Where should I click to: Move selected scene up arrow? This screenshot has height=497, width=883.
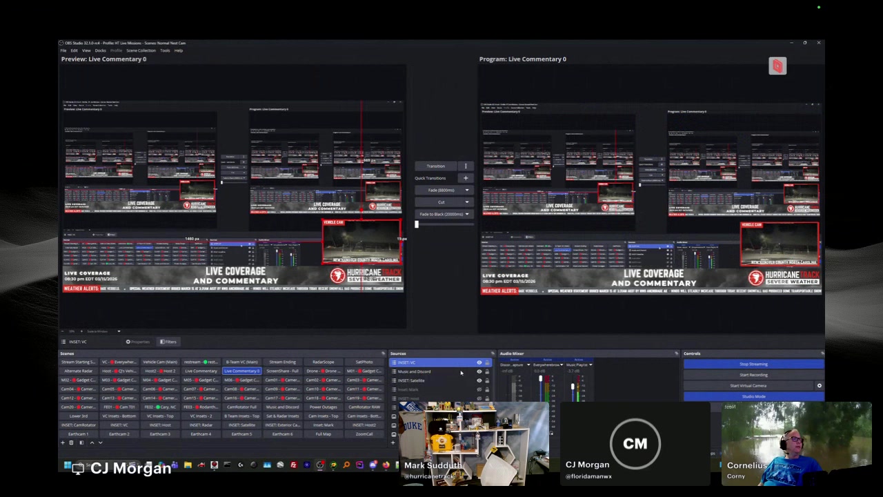coord(92,442)
